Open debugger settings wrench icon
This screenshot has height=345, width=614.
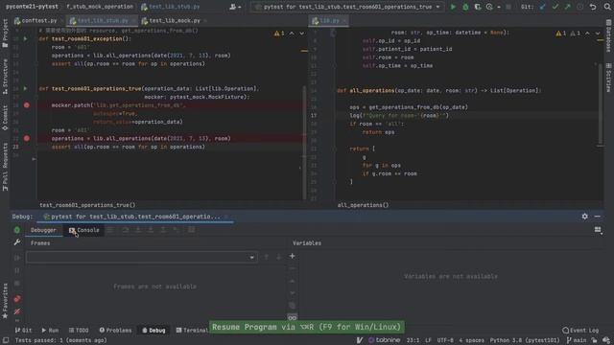(17, 242)
